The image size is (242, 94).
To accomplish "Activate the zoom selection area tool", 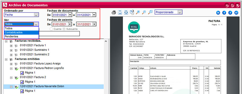I will 150,12.
